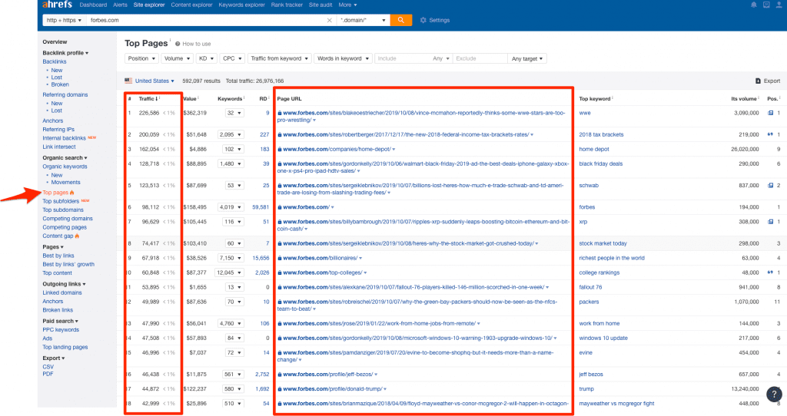
Task: Open PPC keywords in sidebar
Action: [61, 330]
